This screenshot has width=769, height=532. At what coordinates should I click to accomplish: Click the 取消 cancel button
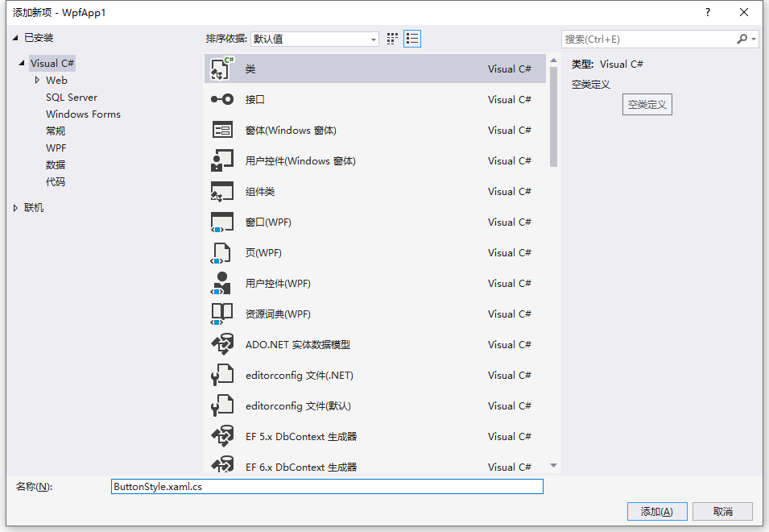click(x=722, y=511)
